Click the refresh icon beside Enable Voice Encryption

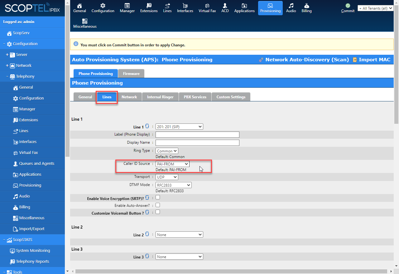(x=147, y=198)
